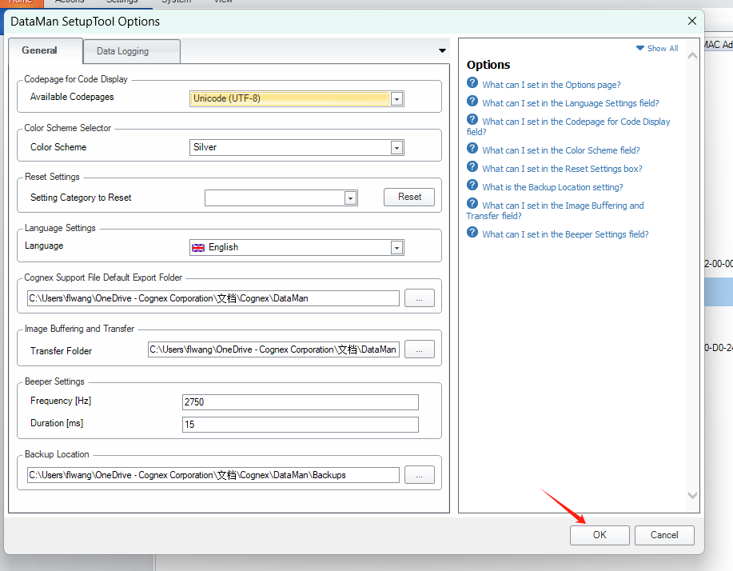The image size is (733, 571).
Task: Click the Frequency [Hz] input field
Action: click(300, 402)
